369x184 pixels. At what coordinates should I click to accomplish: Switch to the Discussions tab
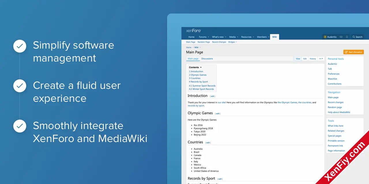(x=207, y=59)
